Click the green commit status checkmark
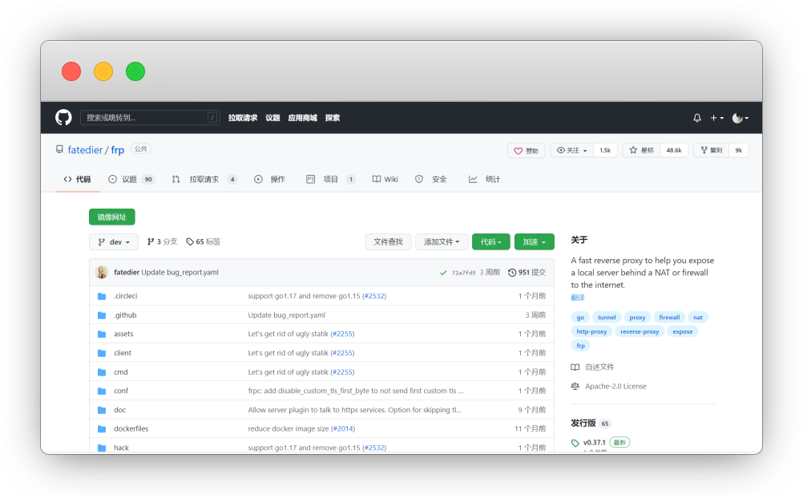Viewport: 803px width, 495px height. (443, 273)
